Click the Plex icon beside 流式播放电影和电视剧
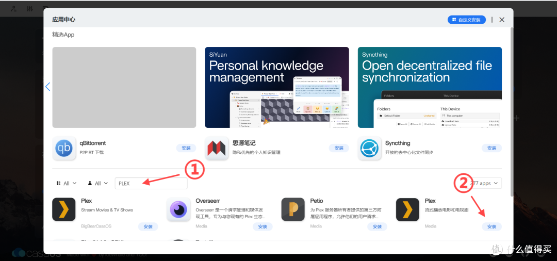This screenshot has height=261, width=557. (408, 209)
